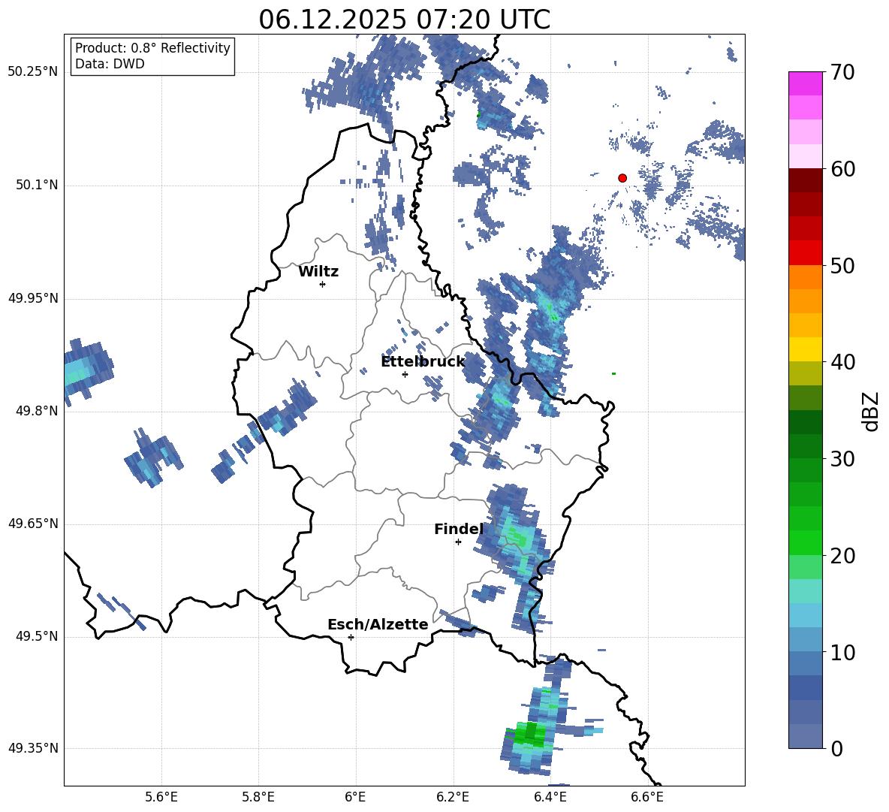Click the 49.8°N latitude label

pyautogui.click(x=37, y=411)
